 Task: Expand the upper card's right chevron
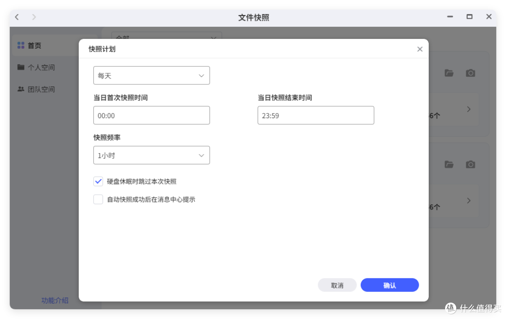469,109
